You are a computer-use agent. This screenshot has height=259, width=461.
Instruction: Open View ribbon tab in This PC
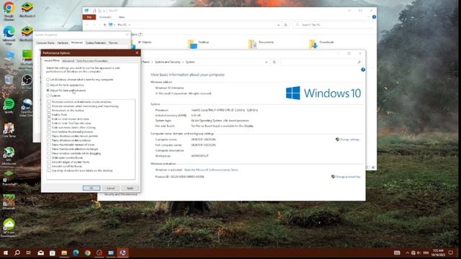coord(121,17)
